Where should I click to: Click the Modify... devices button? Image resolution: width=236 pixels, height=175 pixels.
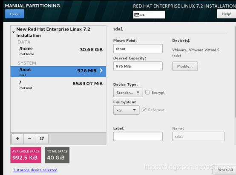click(185, 66)
